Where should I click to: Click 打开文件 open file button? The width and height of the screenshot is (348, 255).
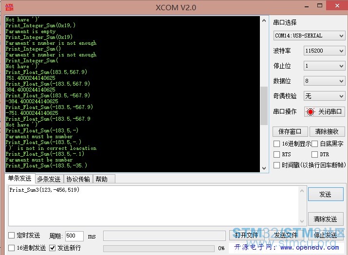pos(247,235)
